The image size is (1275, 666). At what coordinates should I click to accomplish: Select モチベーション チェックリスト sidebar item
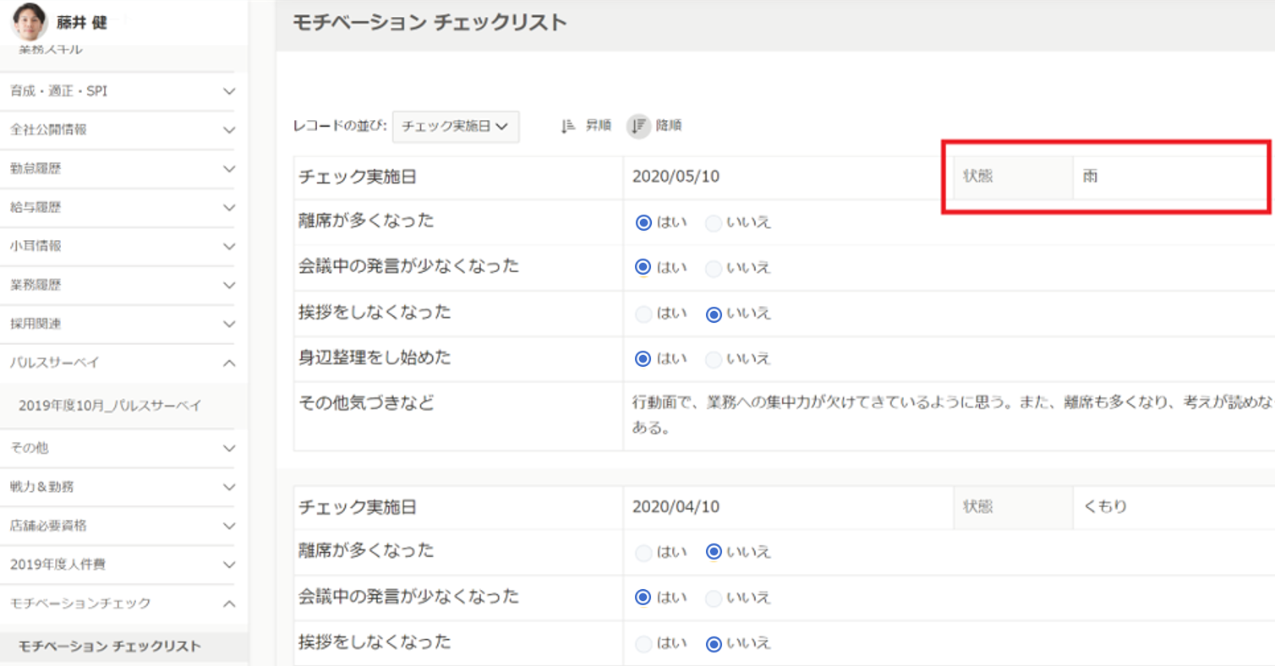tap(110, 647)
